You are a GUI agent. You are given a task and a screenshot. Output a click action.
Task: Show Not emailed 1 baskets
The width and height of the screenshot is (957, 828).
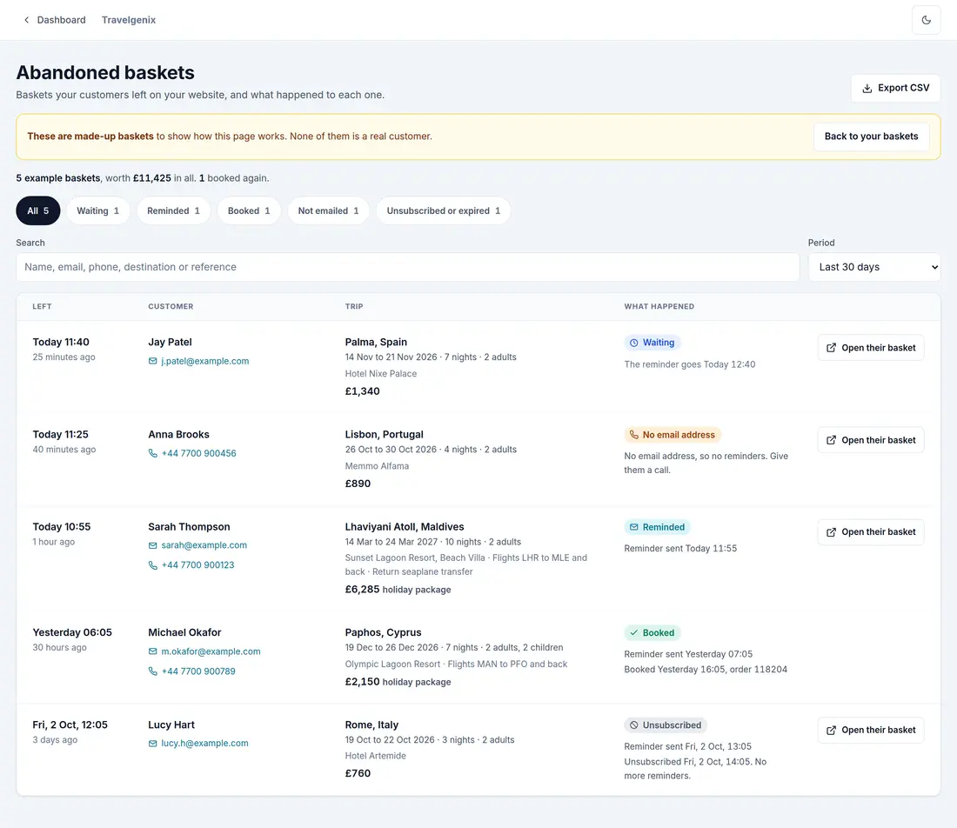coord(328,211)
